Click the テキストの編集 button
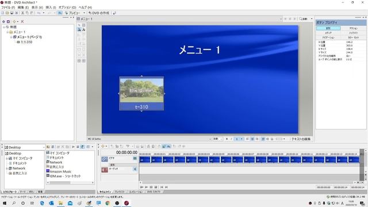This screenshot has height=207, width=368. point(301,139)
